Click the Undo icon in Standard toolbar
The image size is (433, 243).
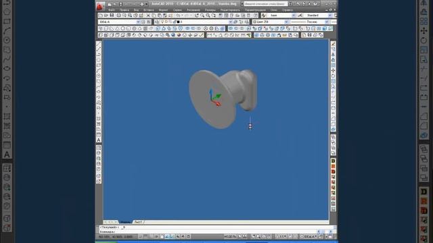178,16
